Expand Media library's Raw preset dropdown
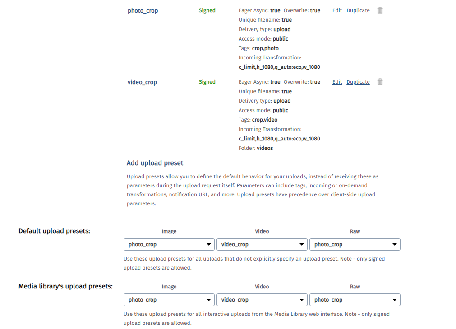The image size is (456, 329). pyautogui.click(x=355, y=300)
